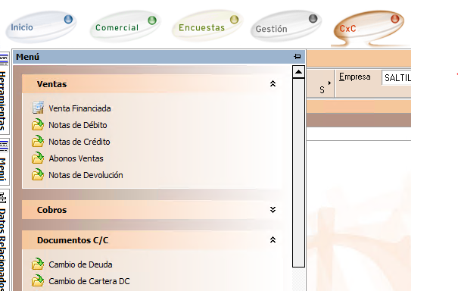
Task: Switch to the Comercial module tab
Action: 126,27
